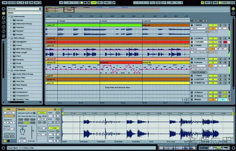Click the Clear Envelope button
This screenshot has width=236, height=151.
coord(199,72)
